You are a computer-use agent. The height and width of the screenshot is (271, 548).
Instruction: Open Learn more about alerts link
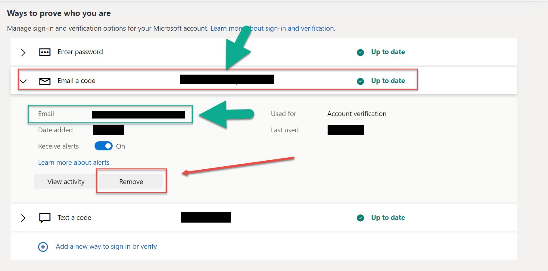click(74, 162)
